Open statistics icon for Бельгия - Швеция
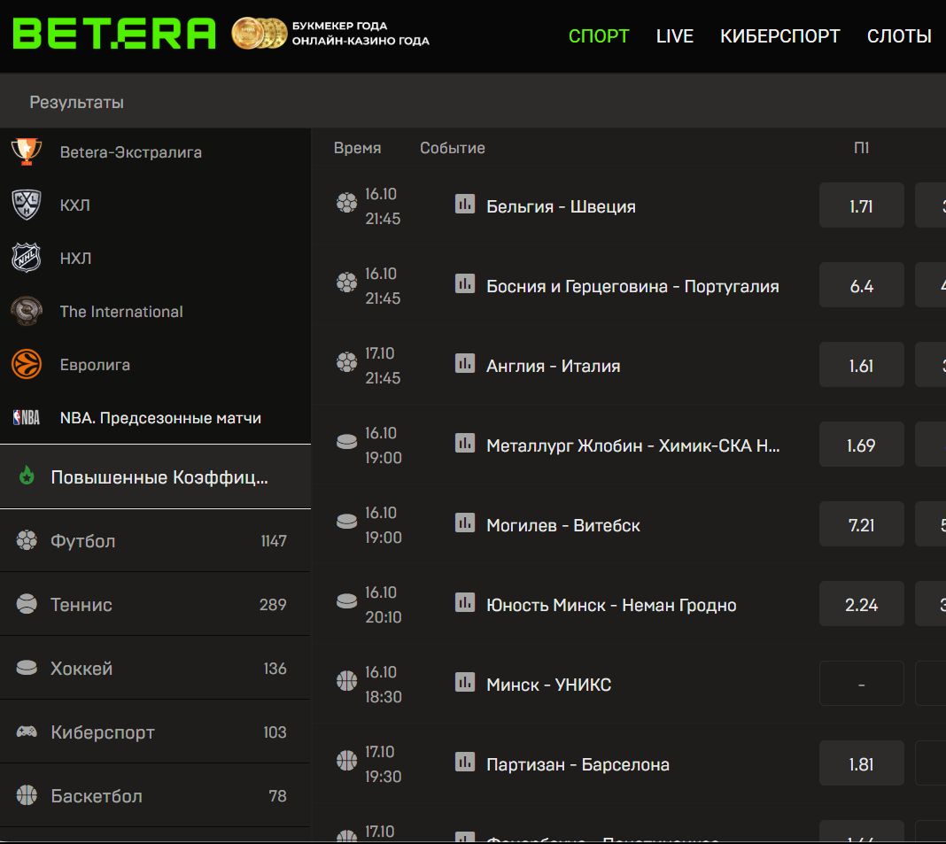This screenshot has width=946, height=844. pos(464,204)
